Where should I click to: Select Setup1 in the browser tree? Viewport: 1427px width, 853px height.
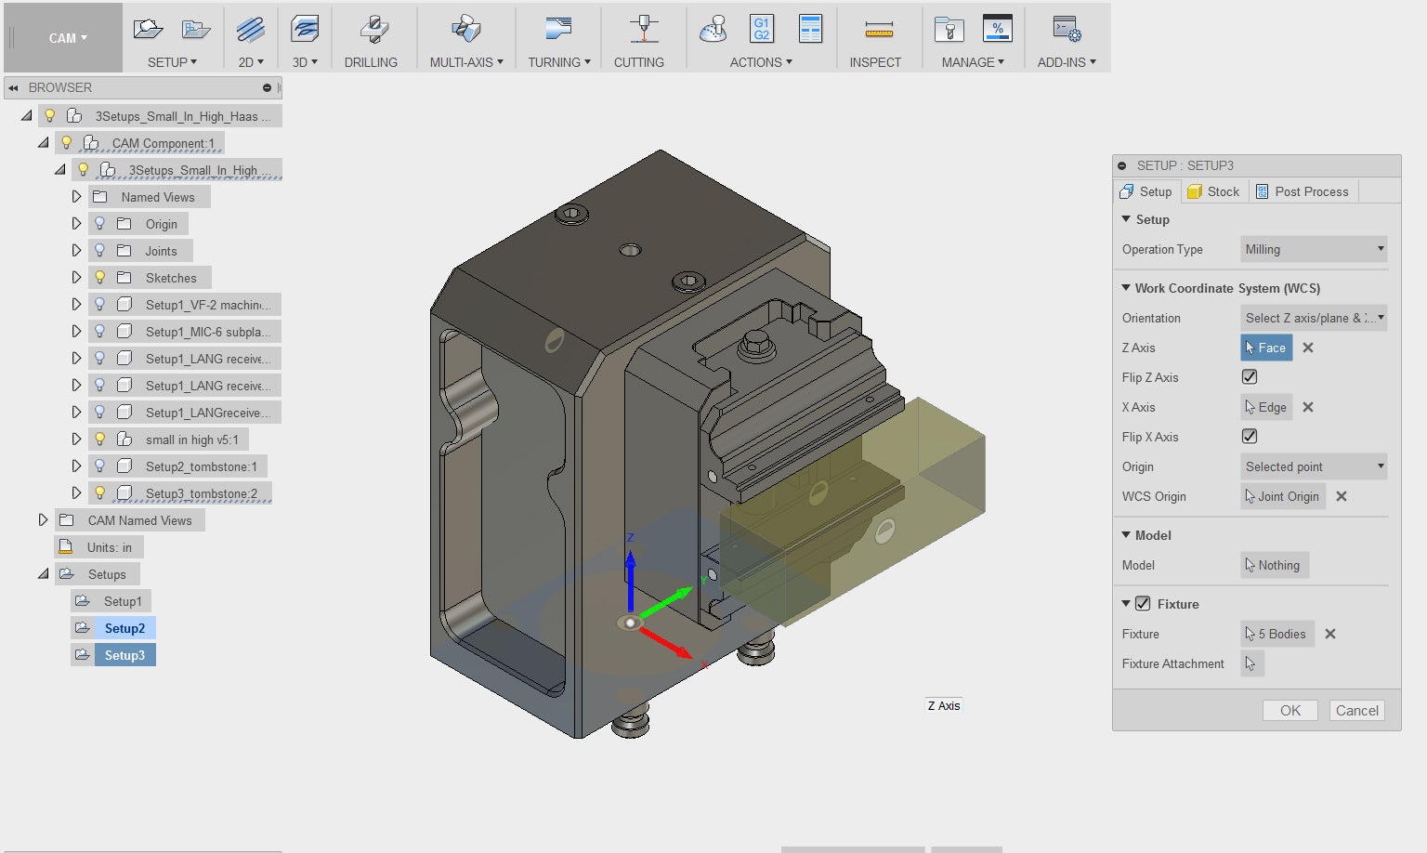click(x=123, y=601)
